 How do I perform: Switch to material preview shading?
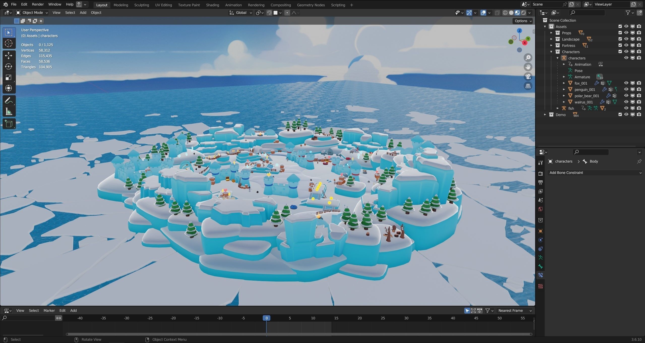point(517,13)
